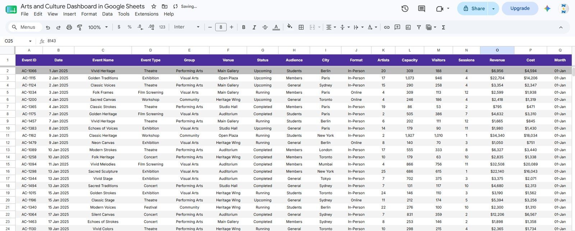
Task: Open the text color picker
Action: [276, 27]
